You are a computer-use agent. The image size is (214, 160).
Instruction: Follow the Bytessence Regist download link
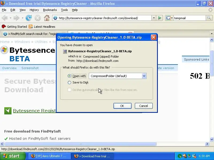(35, 111)
